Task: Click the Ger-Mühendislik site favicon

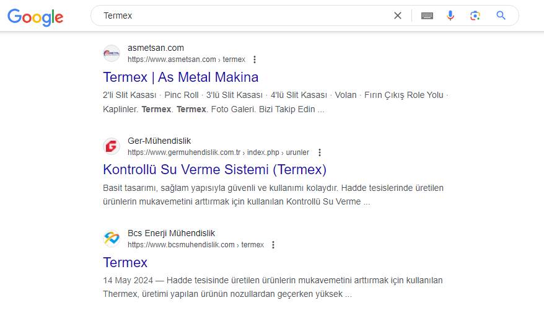Action: coord(112,146)
